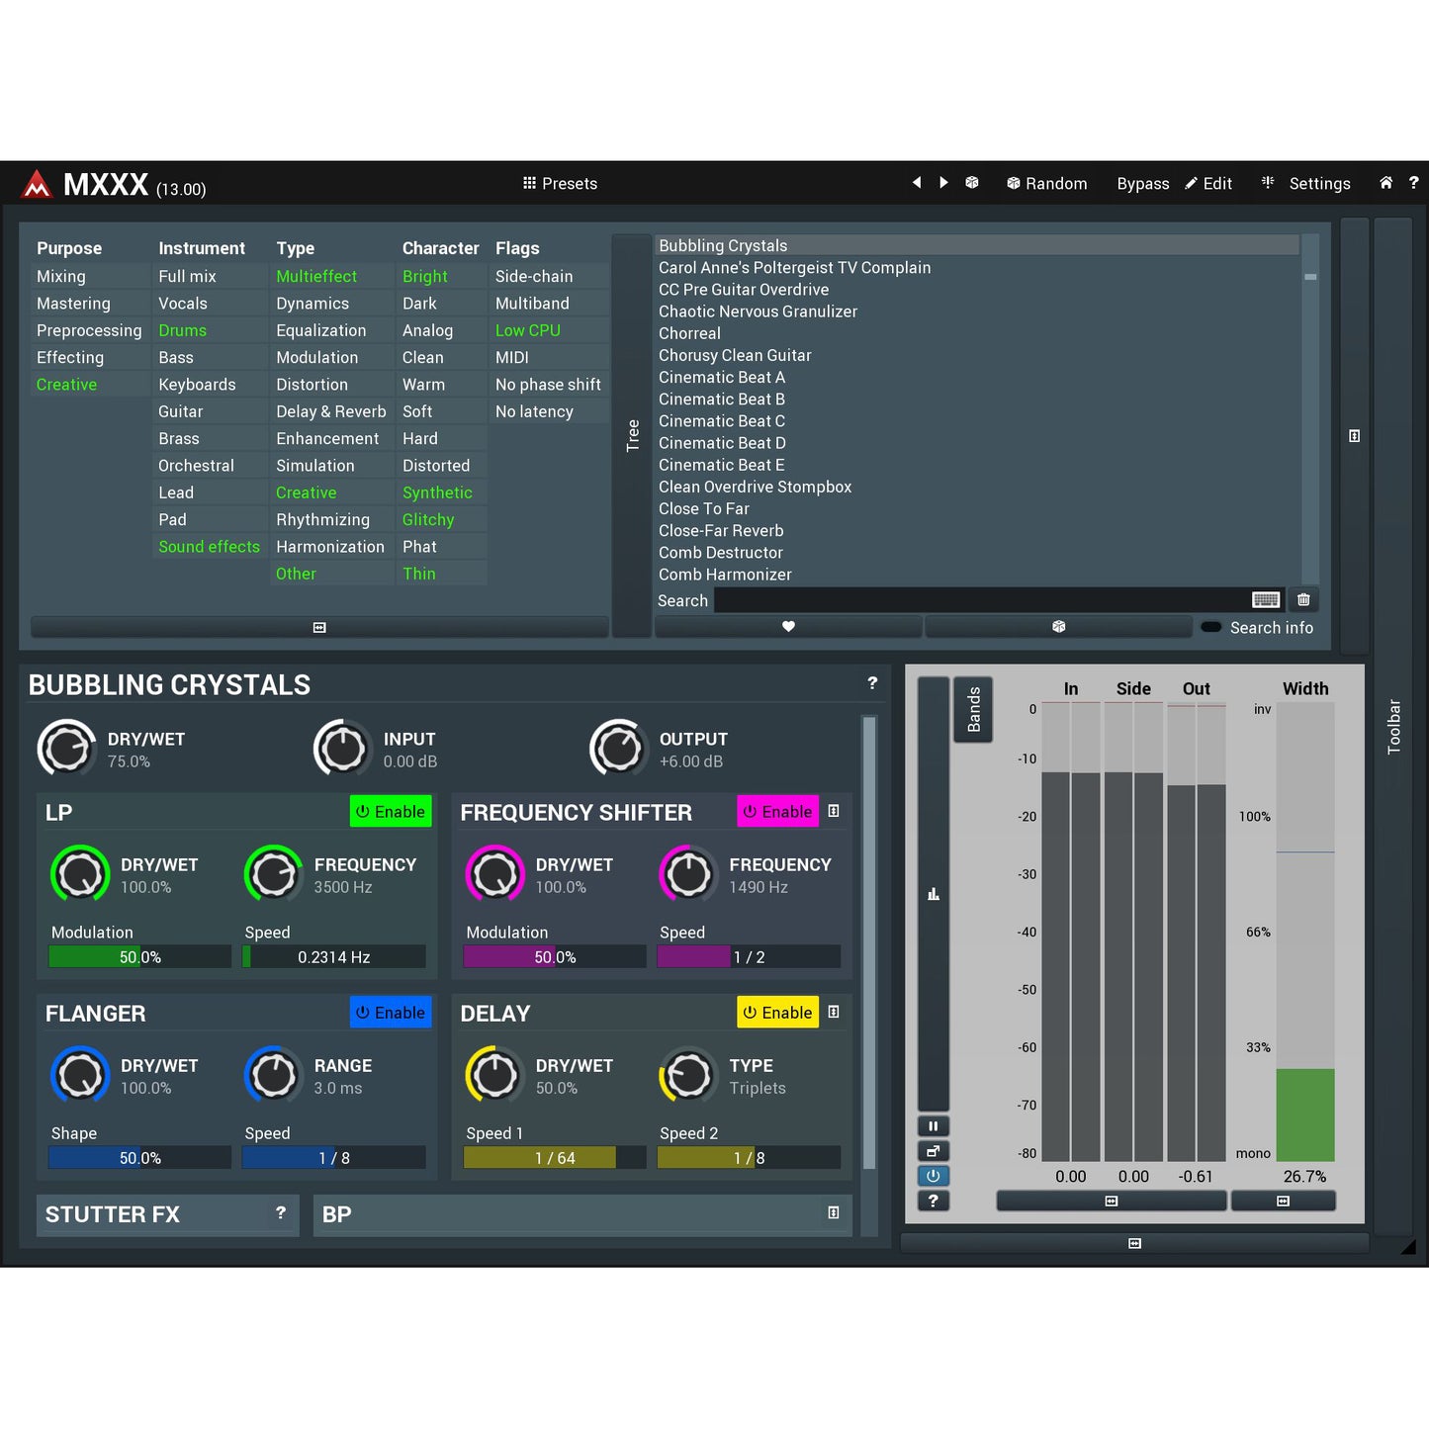
Task: Click the home icon in title bar
Action: [x=1385, y=183]
